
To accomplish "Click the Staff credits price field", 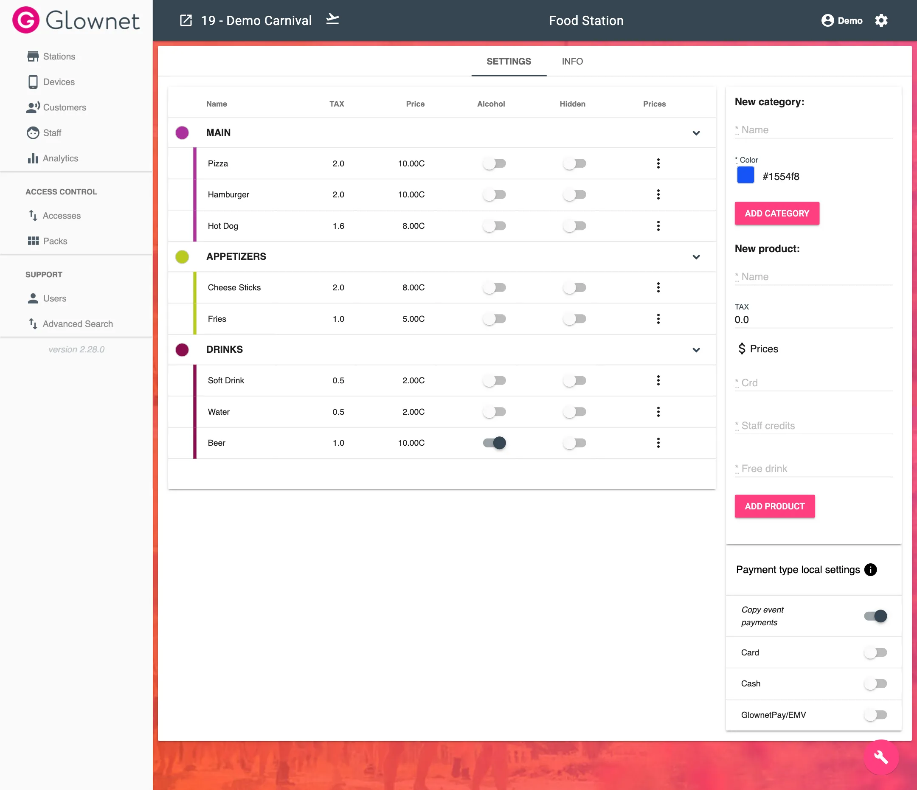I will point(813,425).
